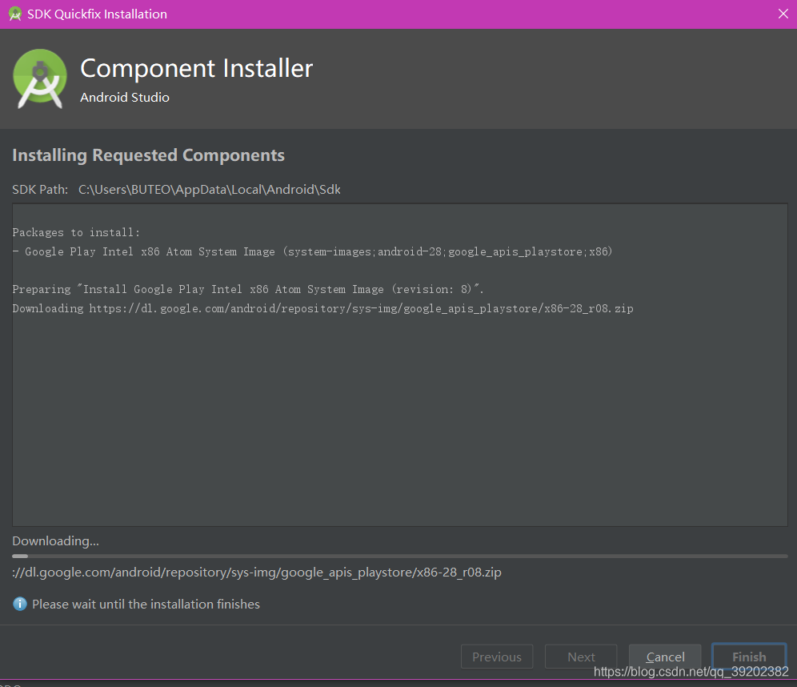Click the 'Installing Requested Components' heading

pos(148,155)
